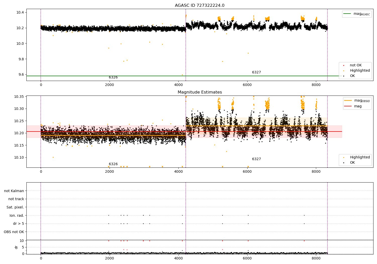Click the 10.30 y-axis tick label
This screenshot has width=377, height=264.
coord(19,109)
